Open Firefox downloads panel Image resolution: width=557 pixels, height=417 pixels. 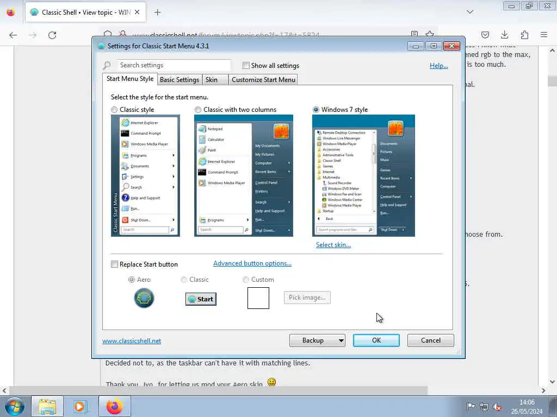click(x=504, y=35)
